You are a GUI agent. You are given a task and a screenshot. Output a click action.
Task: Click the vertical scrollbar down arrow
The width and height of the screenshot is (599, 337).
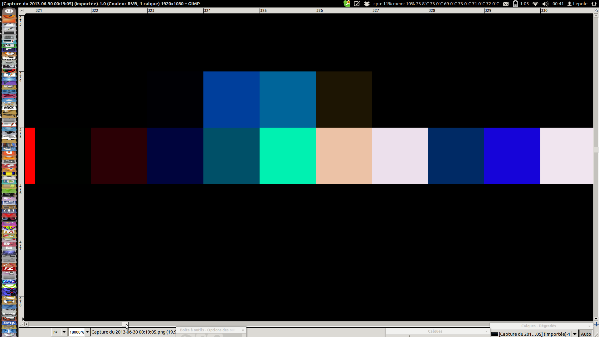(x=596, y=319)
